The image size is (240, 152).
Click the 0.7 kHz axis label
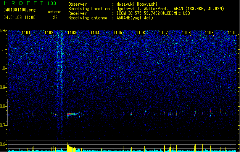3,125
